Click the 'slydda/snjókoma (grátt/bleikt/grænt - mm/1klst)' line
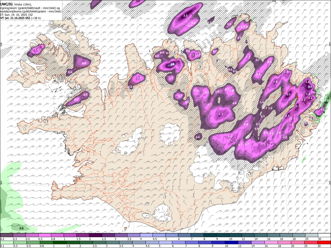Viewport: 331px width, 248px height. (x=31, y=11)
